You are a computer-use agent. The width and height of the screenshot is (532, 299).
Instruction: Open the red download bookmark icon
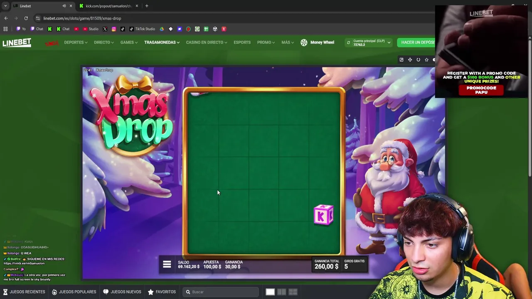(224, 29)
